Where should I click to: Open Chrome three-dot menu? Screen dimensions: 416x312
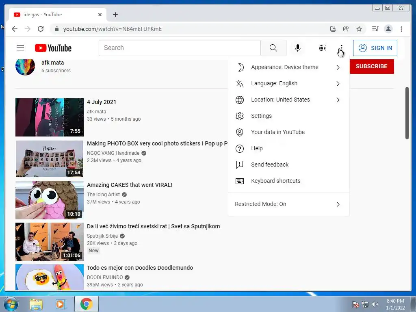(402, 29)
